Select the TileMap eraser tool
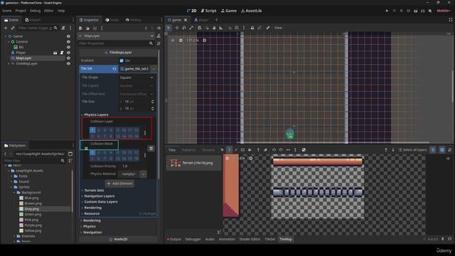This screenshot has width=455, height=256. (265, 150)
